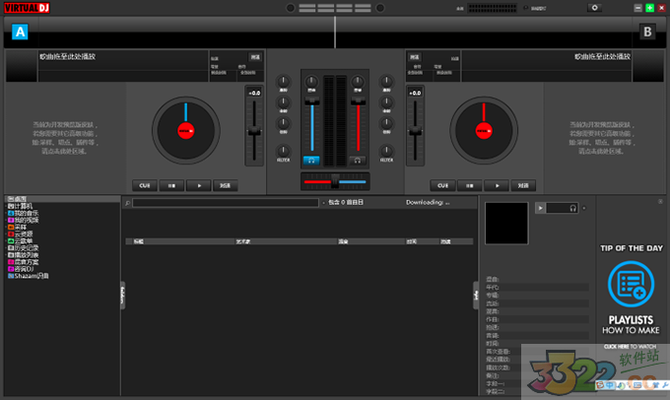Sync the left deck

pos(226,185)
